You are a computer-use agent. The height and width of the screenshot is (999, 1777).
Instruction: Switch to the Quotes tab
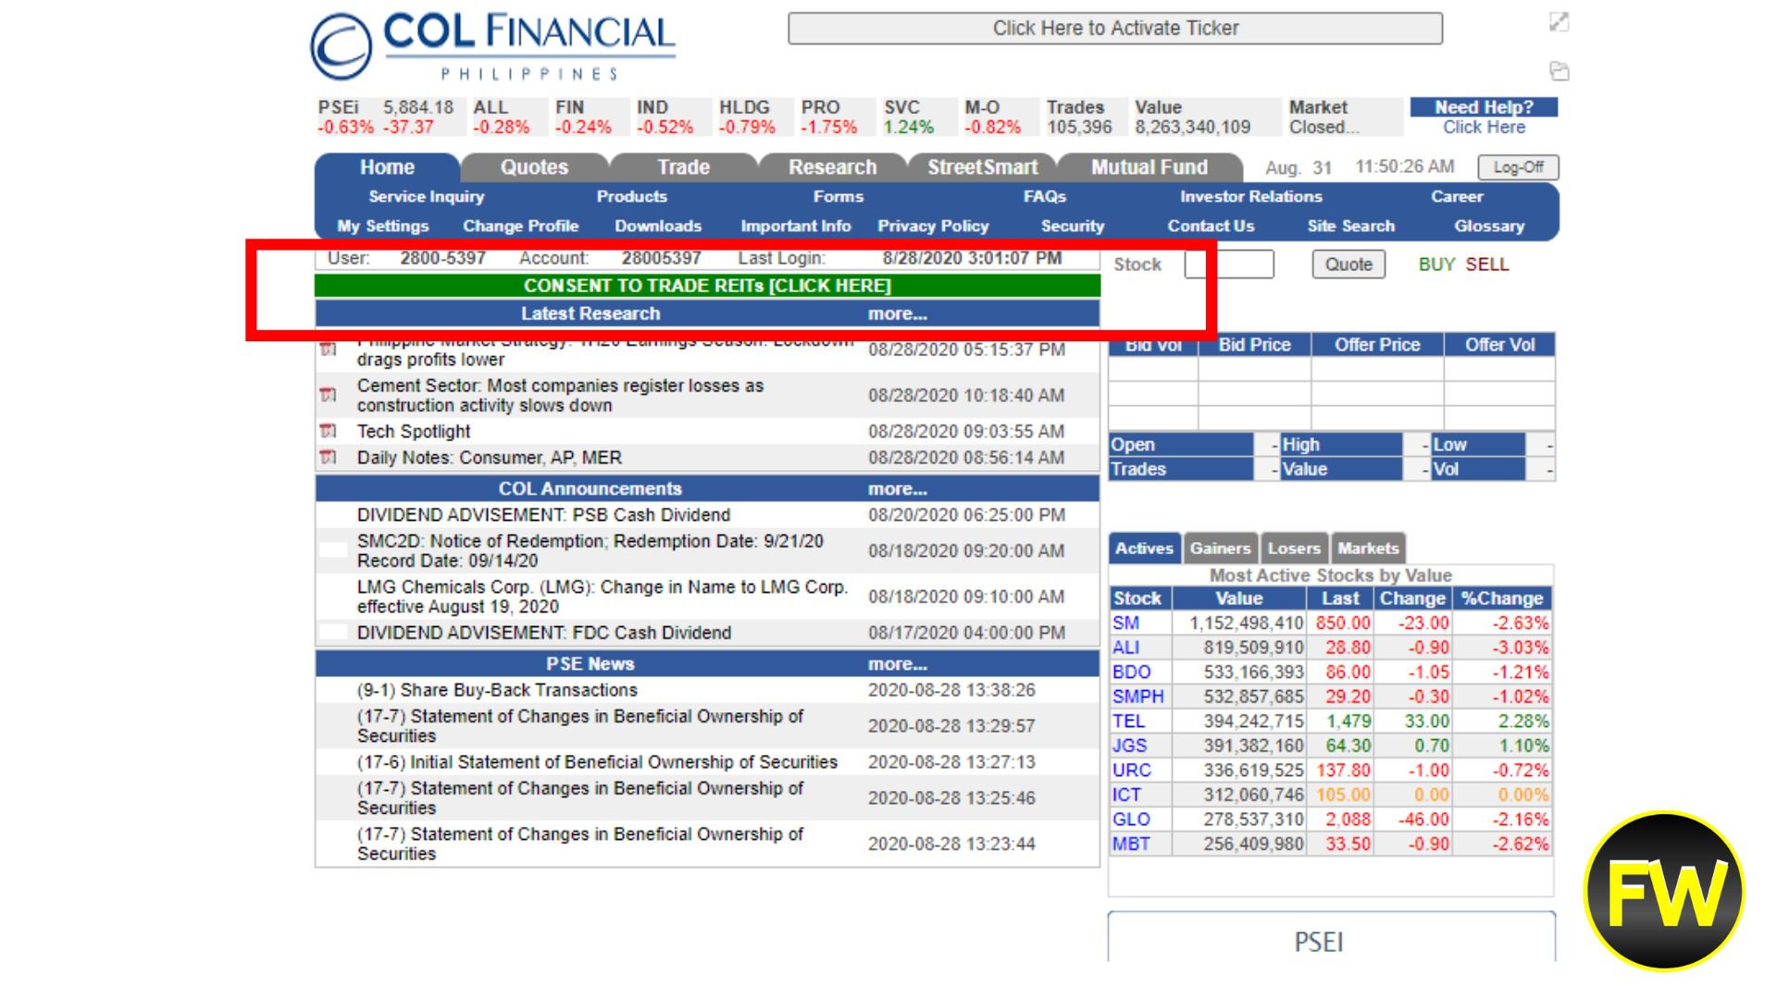(534, 167)
